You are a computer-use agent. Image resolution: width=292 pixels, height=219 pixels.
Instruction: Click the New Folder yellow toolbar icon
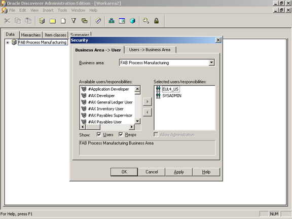[53, 21]
